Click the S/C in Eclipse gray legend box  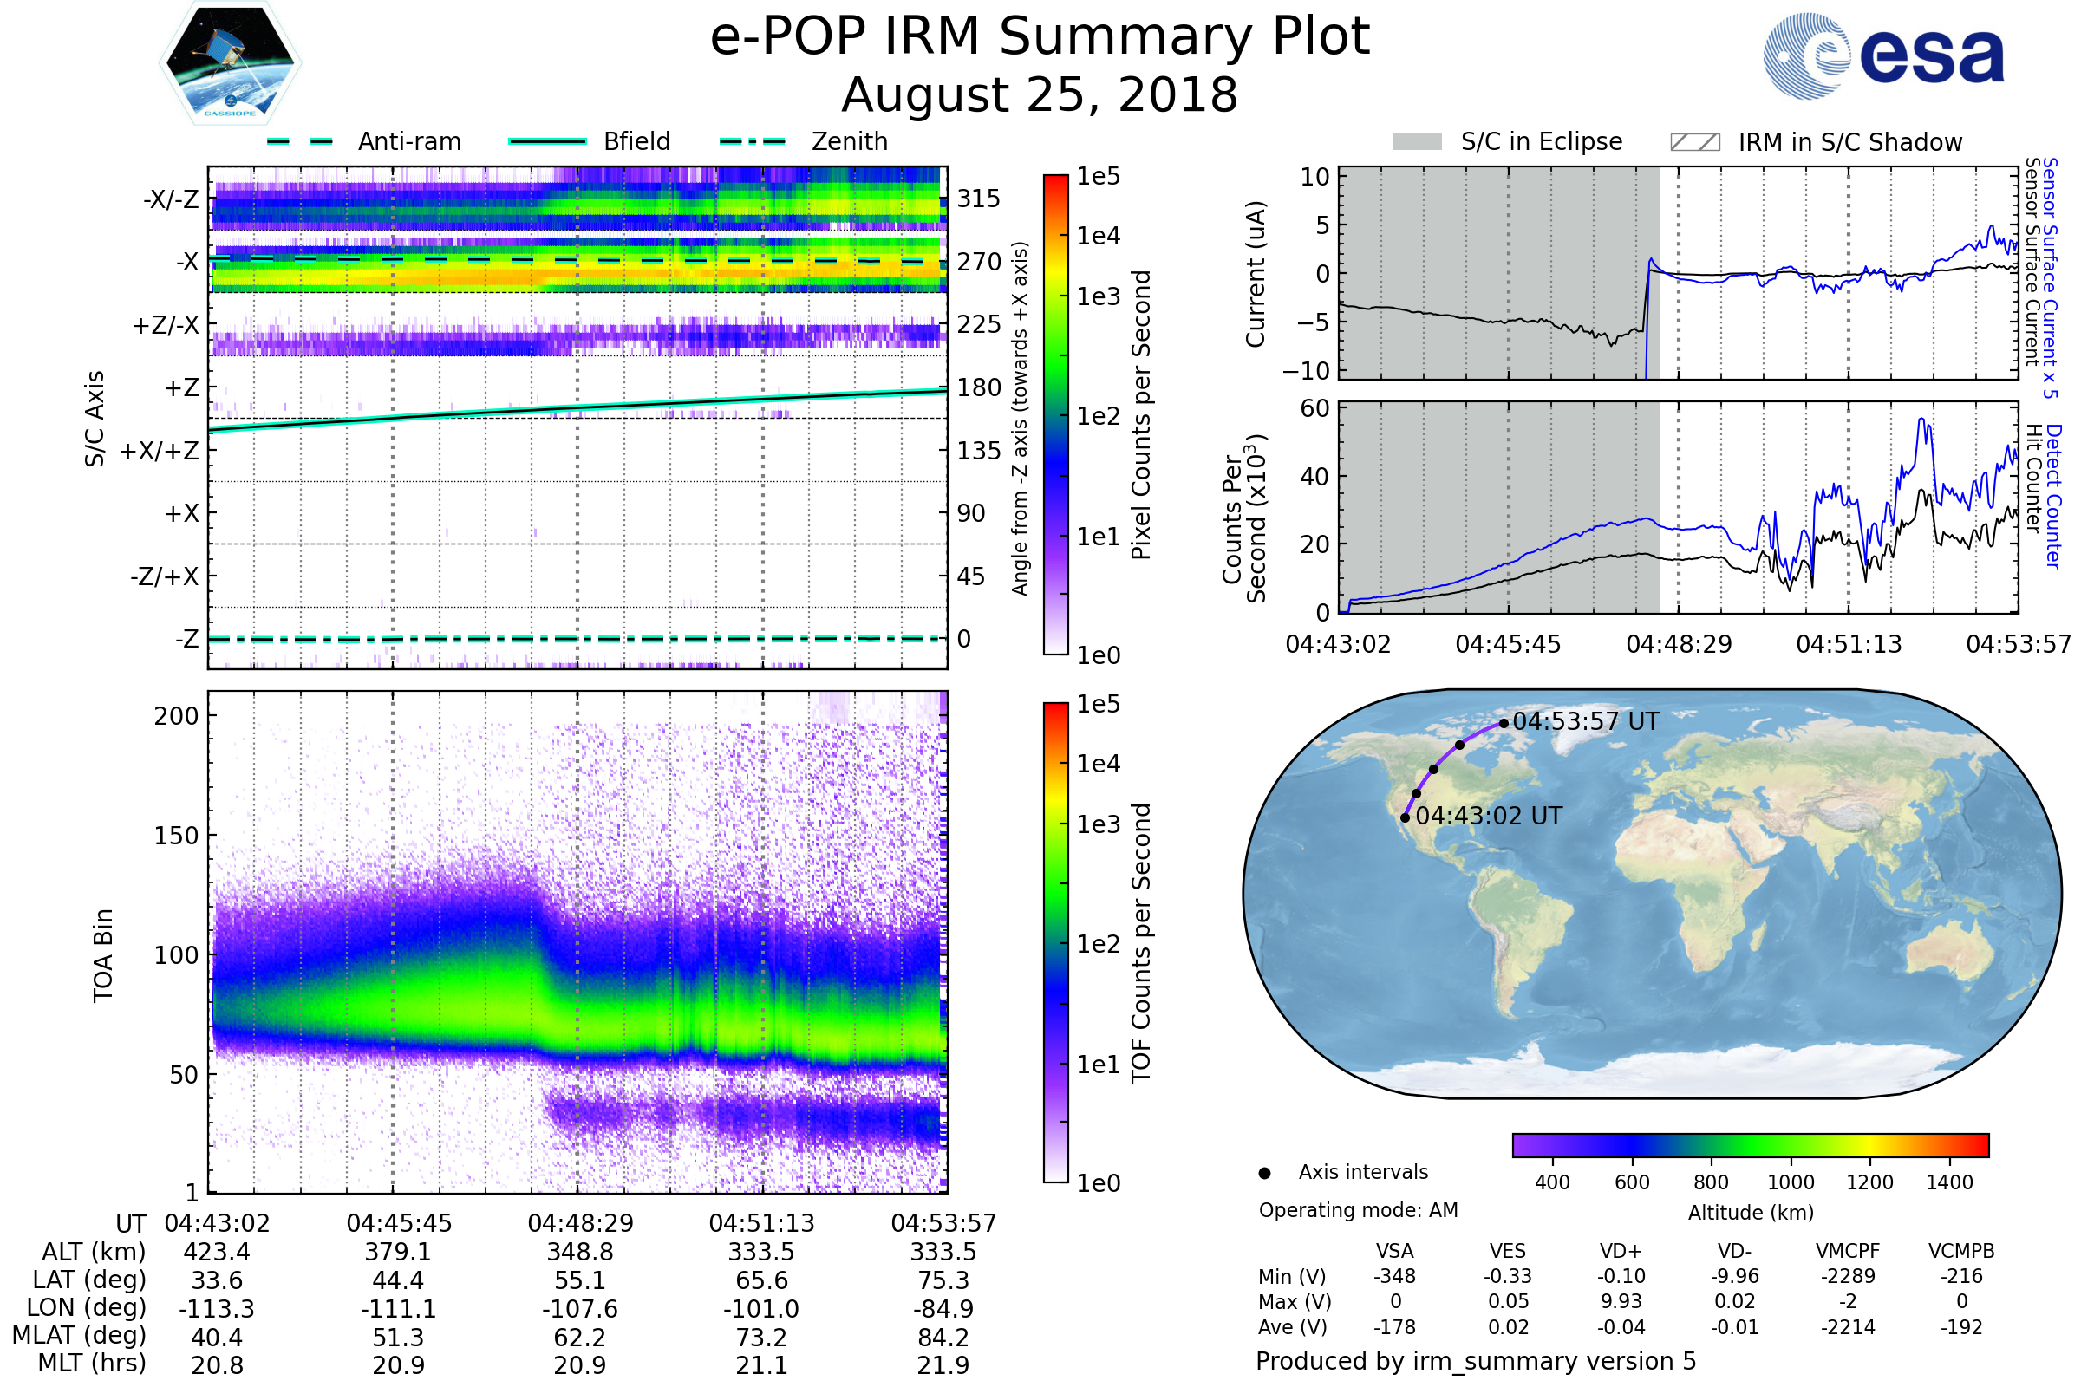coord(1417,142)
